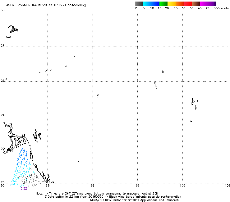Click the longitude label 102
Viewport: 230px width, 202px height.
pos(182,186)
